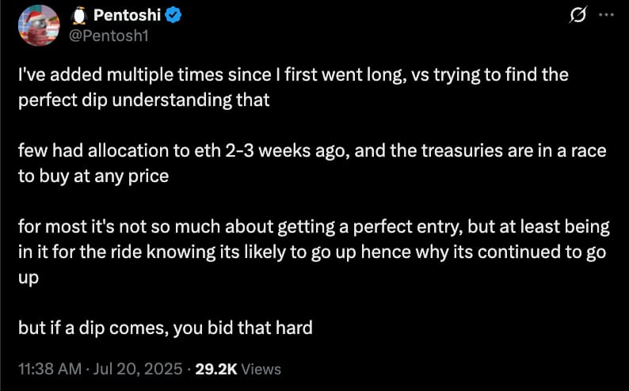Click the penguin emoji beside the name
629x391 pixels.
[x=78, y=16]
